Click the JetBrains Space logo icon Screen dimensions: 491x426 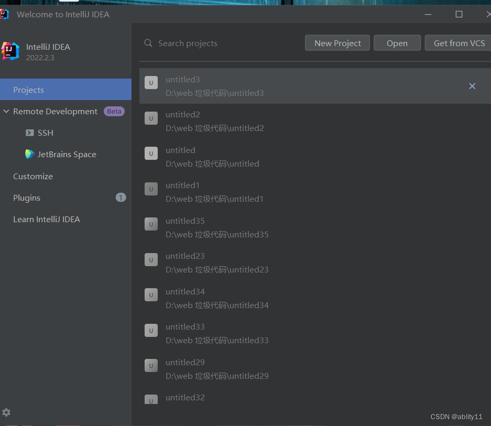pos(30,154)
